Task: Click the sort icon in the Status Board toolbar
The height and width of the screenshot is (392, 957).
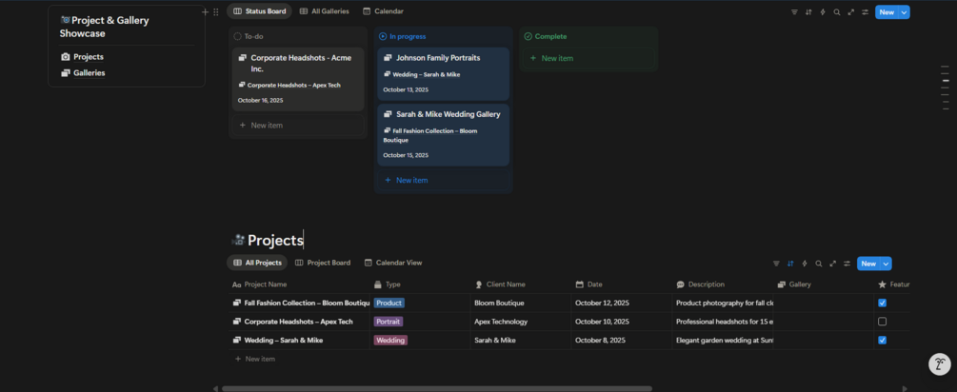Action: tap(808, 12)
